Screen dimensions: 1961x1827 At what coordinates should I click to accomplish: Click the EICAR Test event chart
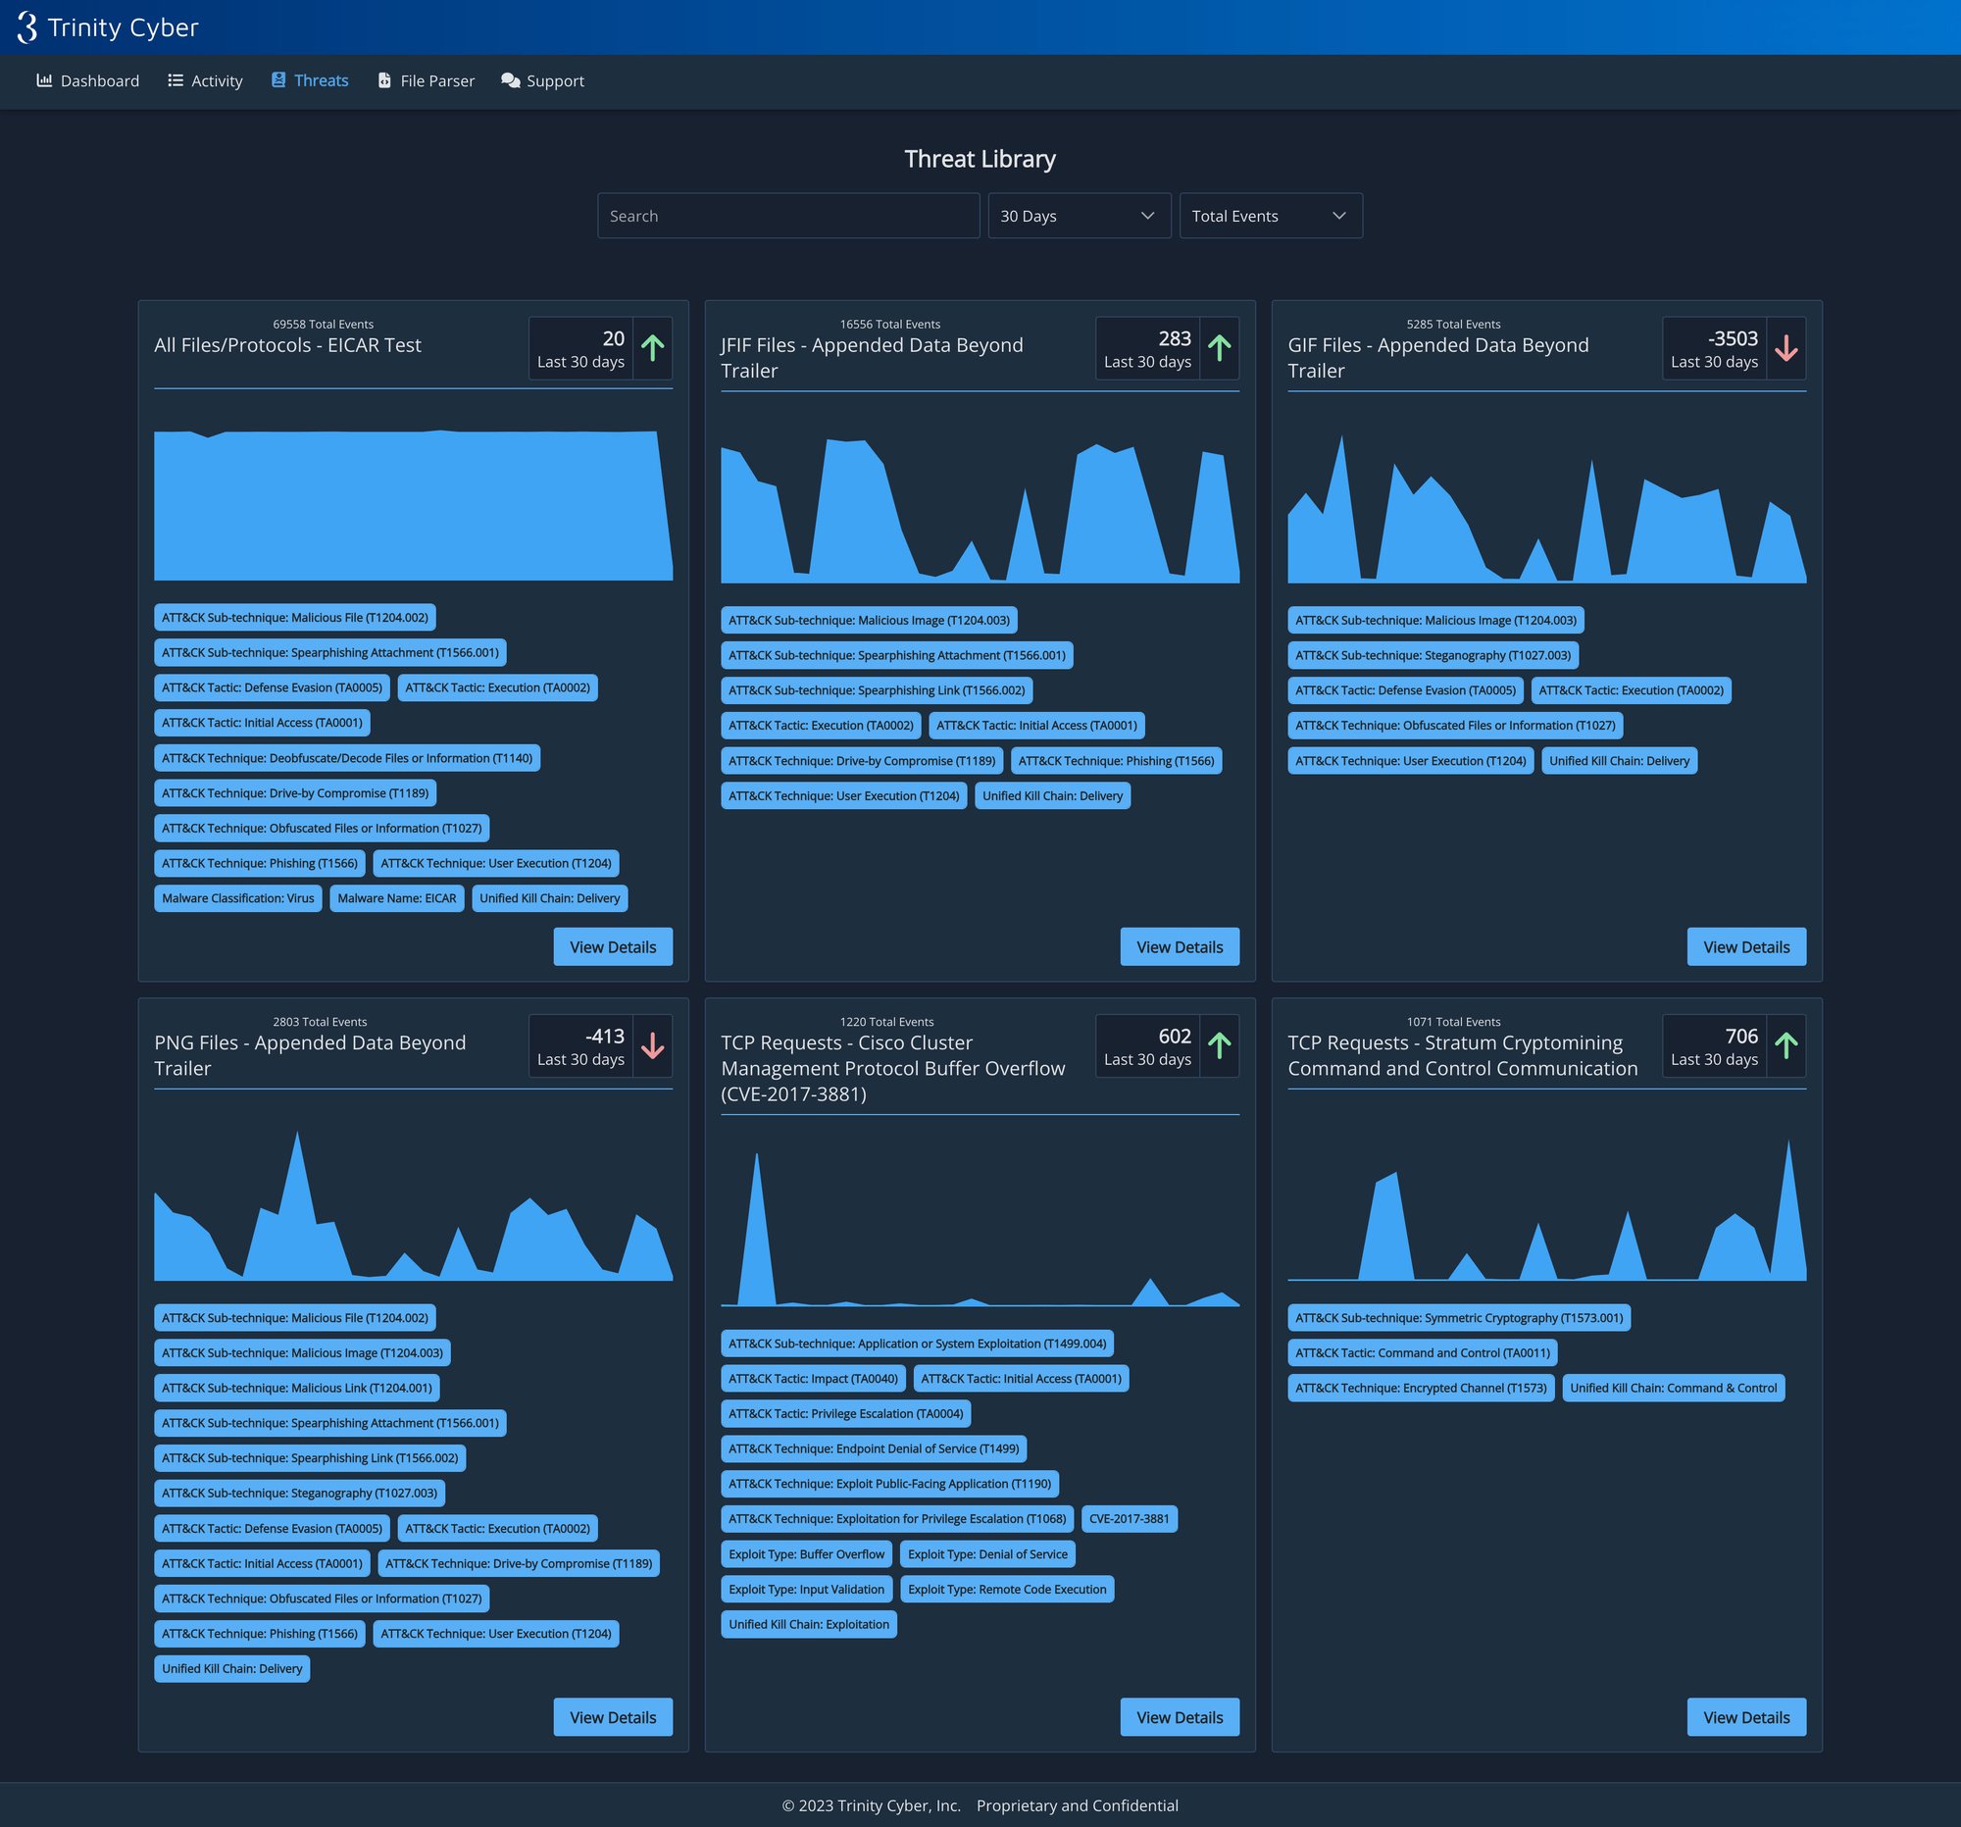(x=414, y=504)
